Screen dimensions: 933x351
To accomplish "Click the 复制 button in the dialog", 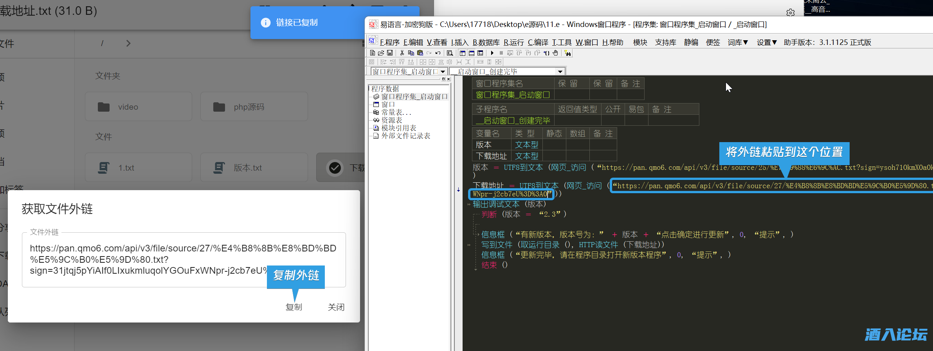I will pyautogui.click(x=294, y=307).
